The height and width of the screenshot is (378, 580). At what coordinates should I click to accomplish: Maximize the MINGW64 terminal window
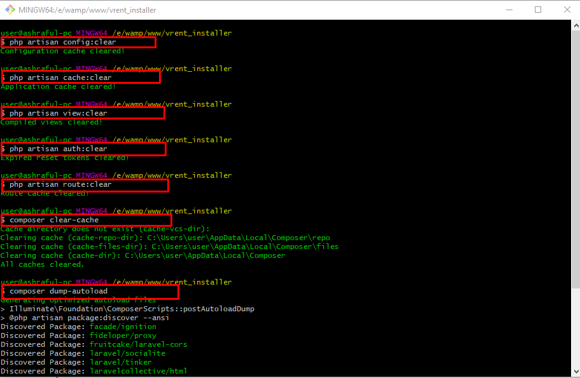(x=538, y=10)
